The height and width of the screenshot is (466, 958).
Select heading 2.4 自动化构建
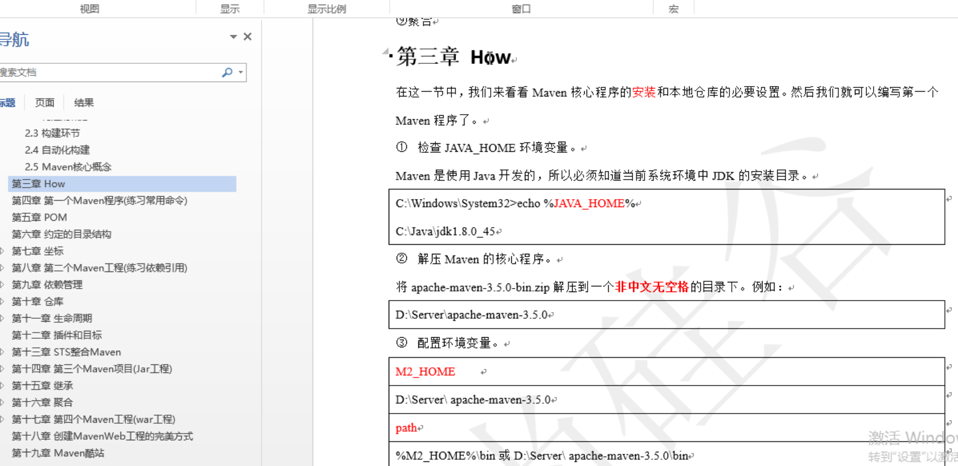click(x=57, y=150)
